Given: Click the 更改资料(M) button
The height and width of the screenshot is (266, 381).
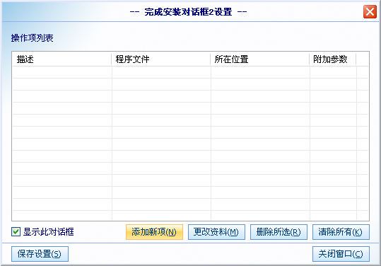Looking at the screenshot, I should click(x=216, y=232).
